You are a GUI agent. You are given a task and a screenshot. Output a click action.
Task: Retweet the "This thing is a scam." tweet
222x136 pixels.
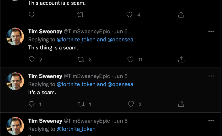[x=81, y=59]
